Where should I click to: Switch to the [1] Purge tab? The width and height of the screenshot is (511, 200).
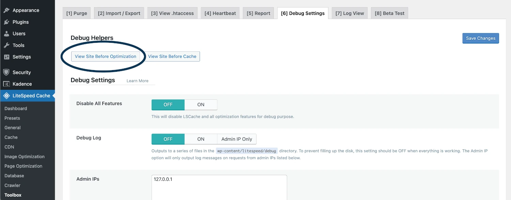pos(77,13)
